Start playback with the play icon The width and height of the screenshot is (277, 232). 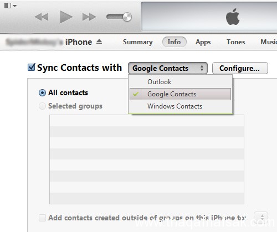(66, 17)
